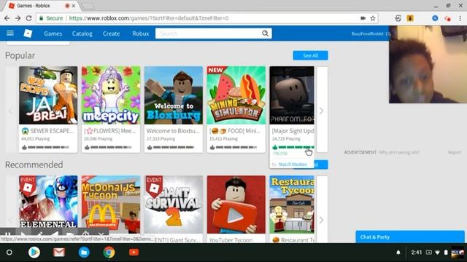Click the Roblox logo home icon

coord(28,33)
